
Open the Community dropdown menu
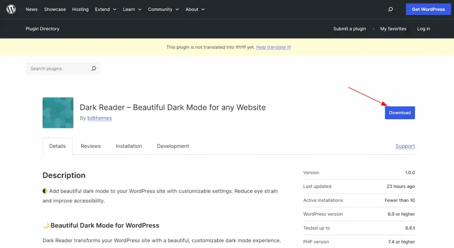(164, 9)
